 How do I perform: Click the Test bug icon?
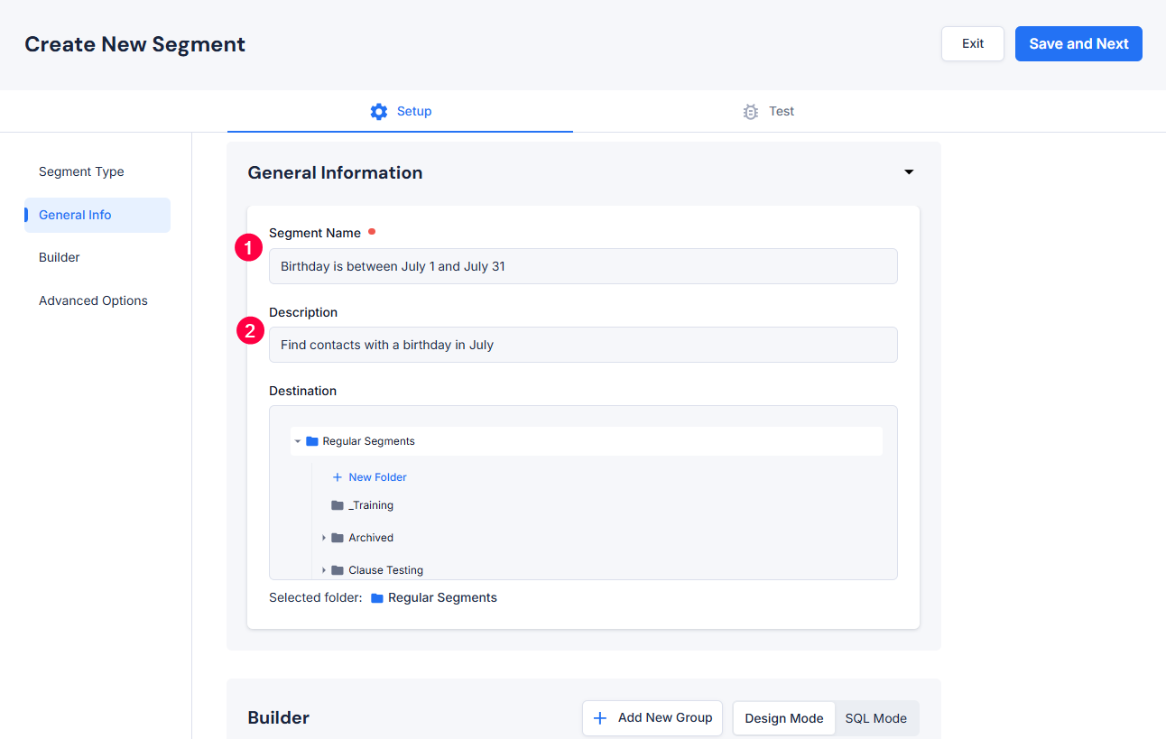pyautogui.click(x=751, y=112)
